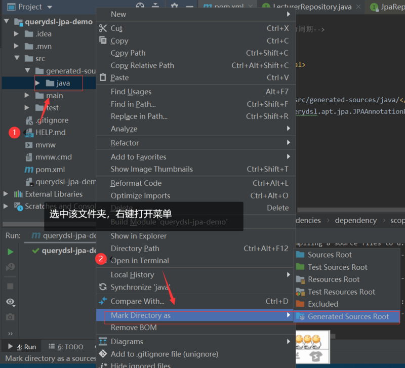Click the Test Resources Root folder icon
The image size is (405, 368).
point(300,292)
